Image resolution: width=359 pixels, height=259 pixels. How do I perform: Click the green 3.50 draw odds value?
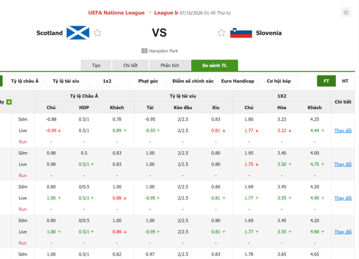282,164
